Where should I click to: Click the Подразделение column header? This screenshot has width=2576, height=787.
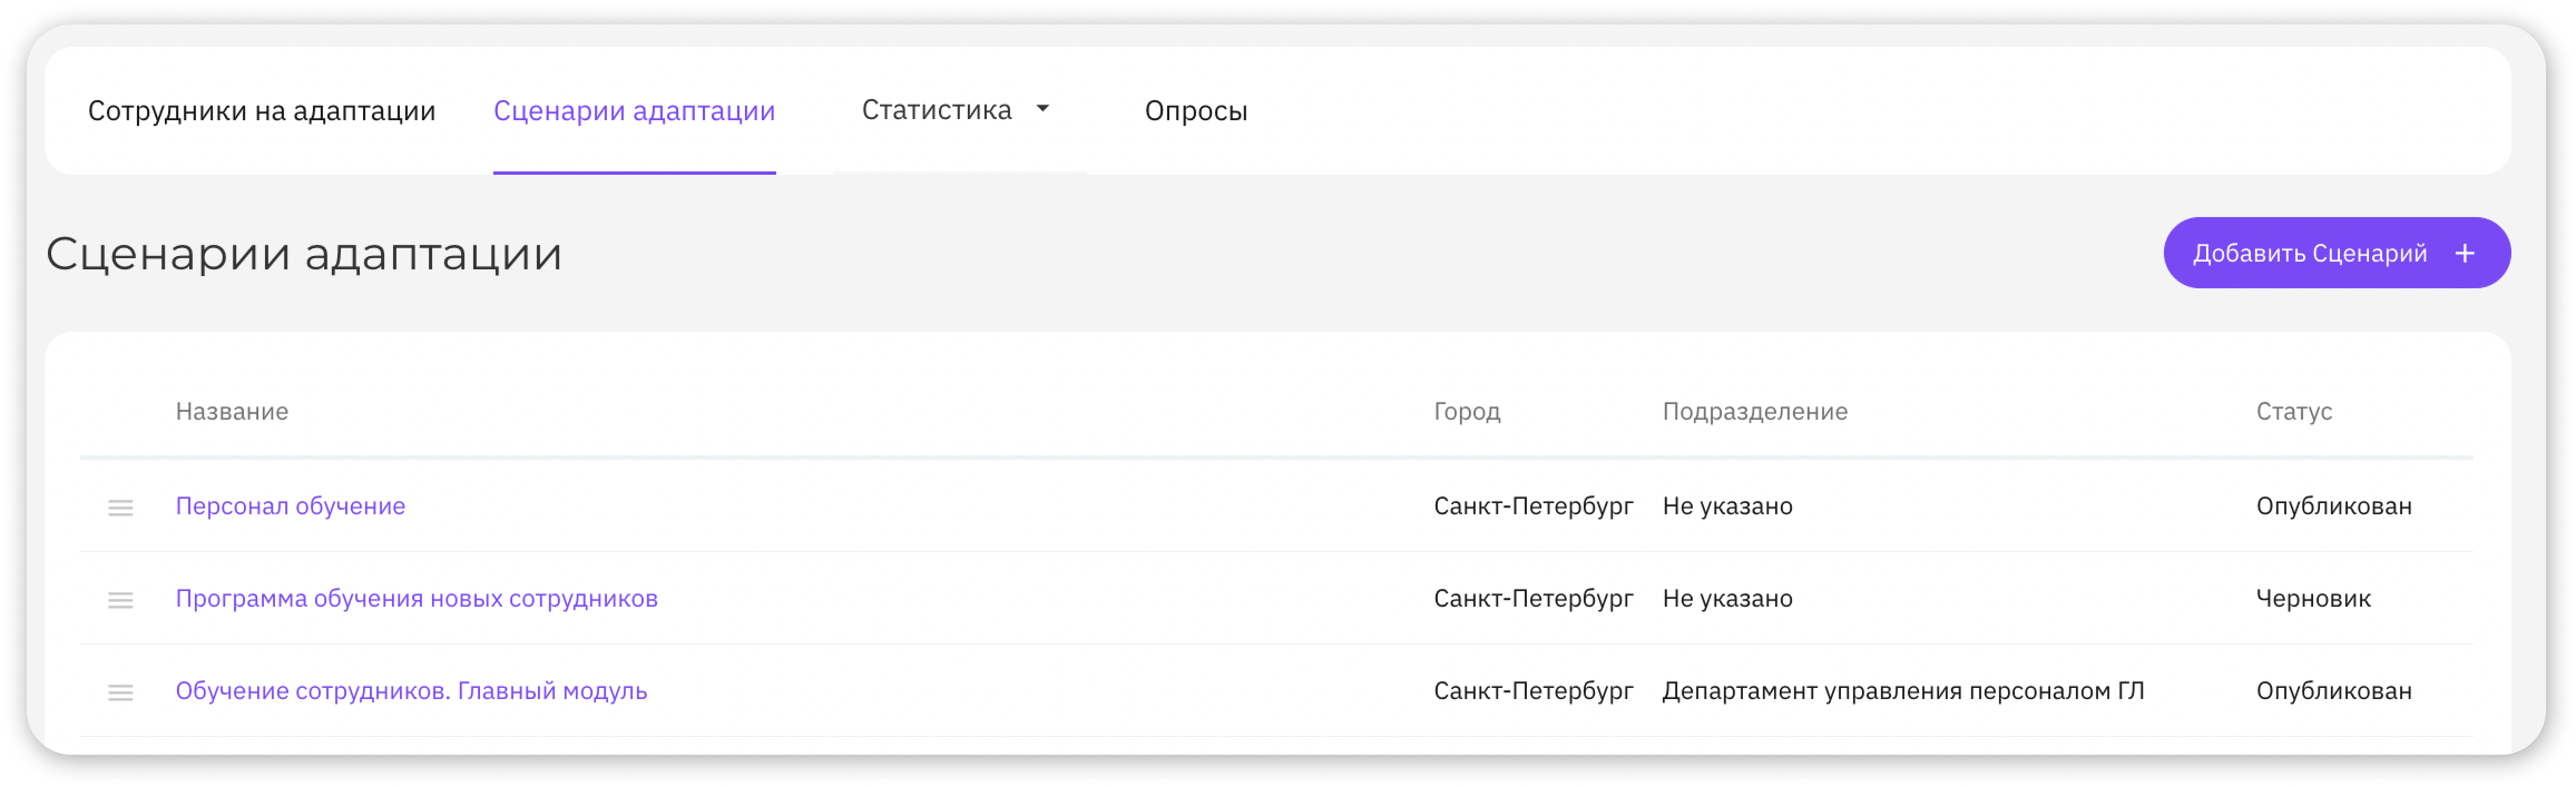pos(1754,411)
